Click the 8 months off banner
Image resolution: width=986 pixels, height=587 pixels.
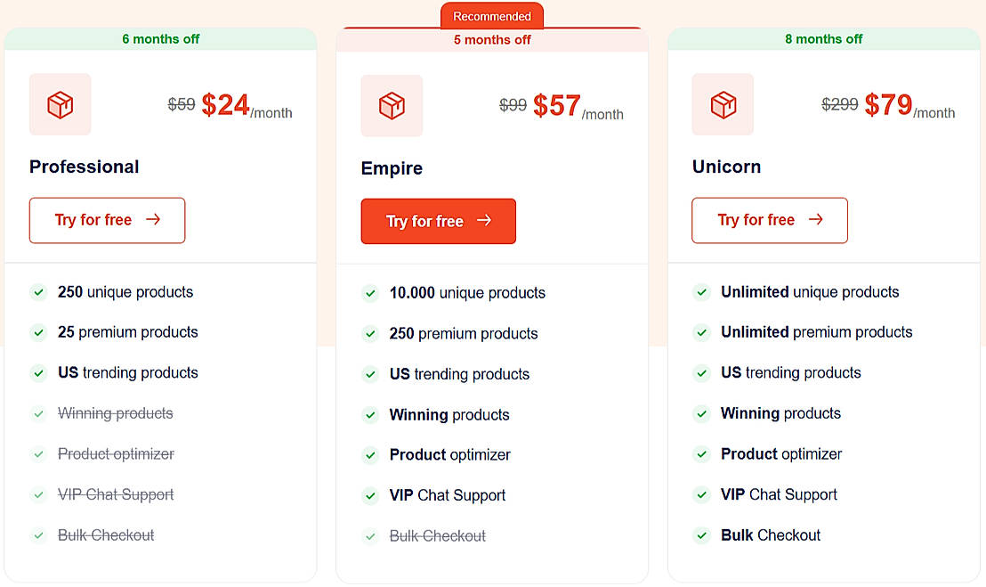(823, 39)
